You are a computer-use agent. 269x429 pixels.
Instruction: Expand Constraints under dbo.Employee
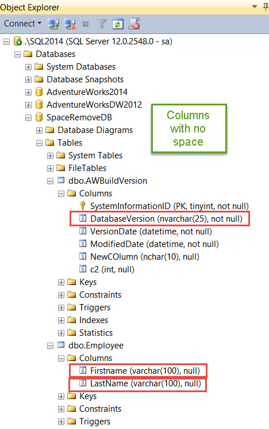(x=61, y=409)
